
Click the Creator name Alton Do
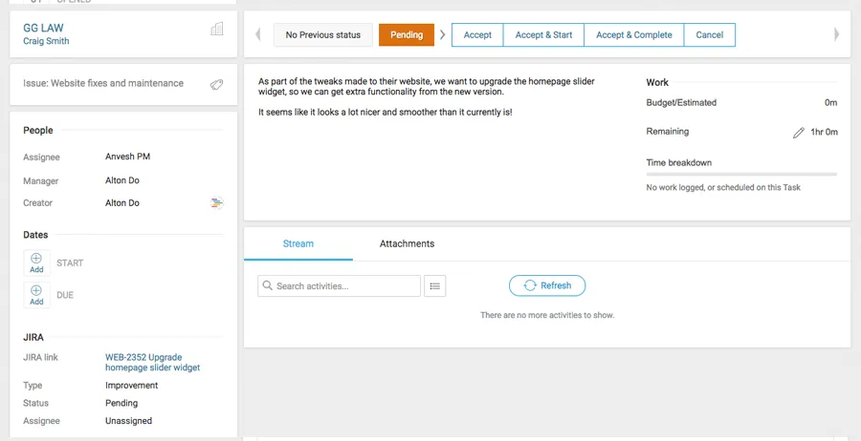click(121, 202)
